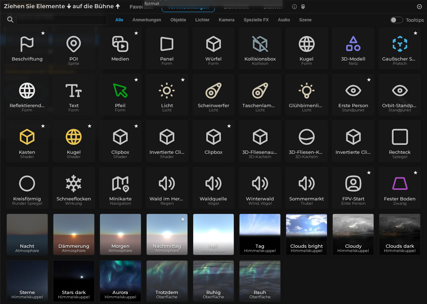
Task: Pick the Winterwald sound element
Action: point(260,188)
